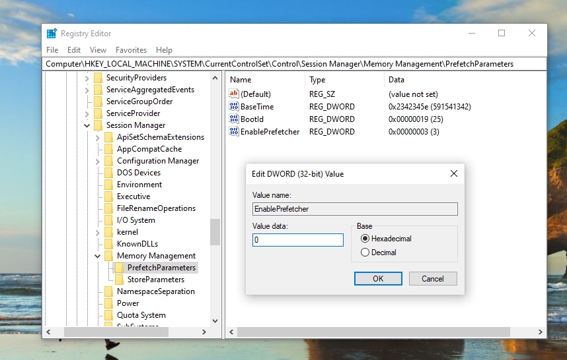Collapse the Session Manager tree node
The width and height of the screenshot is (567, 360).
tap(87, 125)
